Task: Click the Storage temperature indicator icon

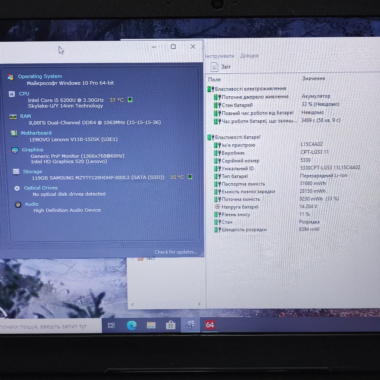Action: tap(190, 177)
